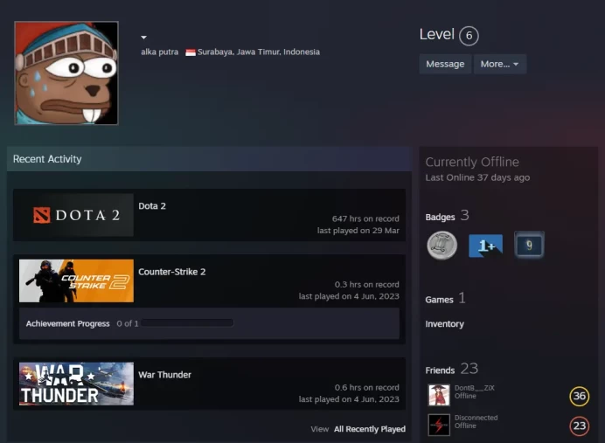Open the War Thunder title link
Image resolution: width=605 pixels, height=443 pixels.
pos(164,375)
